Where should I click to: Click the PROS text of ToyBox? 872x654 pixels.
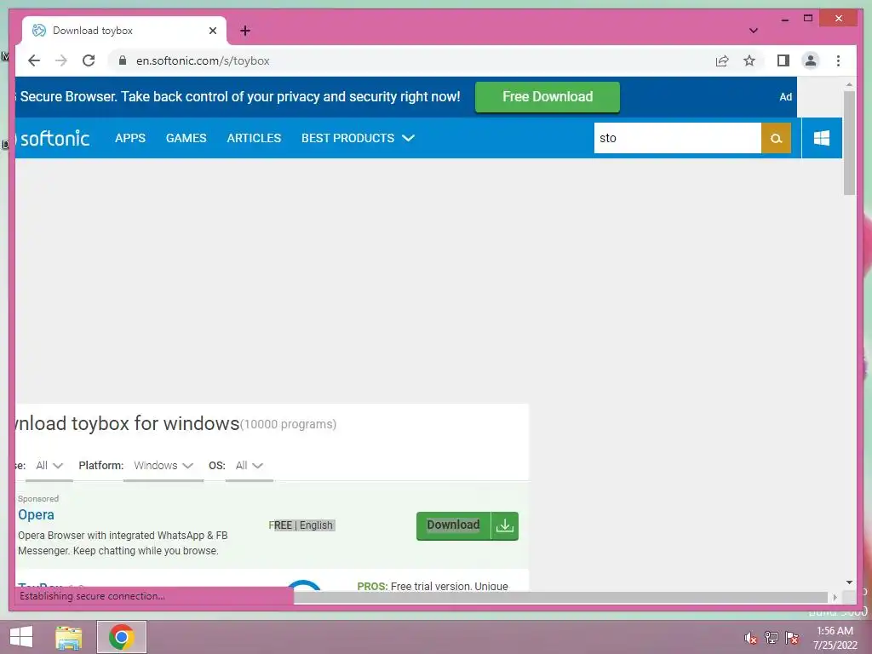432,586
